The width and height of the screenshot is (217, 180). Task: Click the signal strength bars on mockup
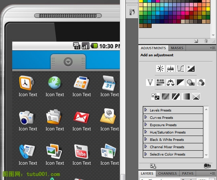point(85,46)
